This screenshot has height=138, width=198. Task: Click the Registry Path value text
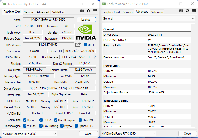click(168, 49)
